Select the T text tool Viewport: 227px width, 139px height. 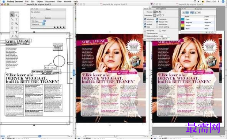[x=16, y=32]
